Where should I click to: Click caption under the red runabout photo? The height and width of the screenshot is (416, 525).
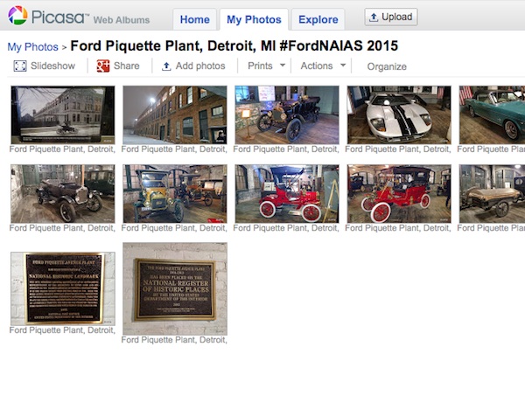(286, 228)
